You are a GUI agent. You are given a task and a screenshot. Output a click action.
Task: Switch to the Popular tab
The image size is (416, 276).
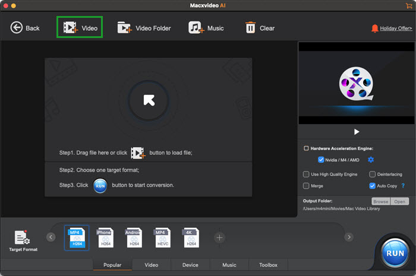(112, 265)
